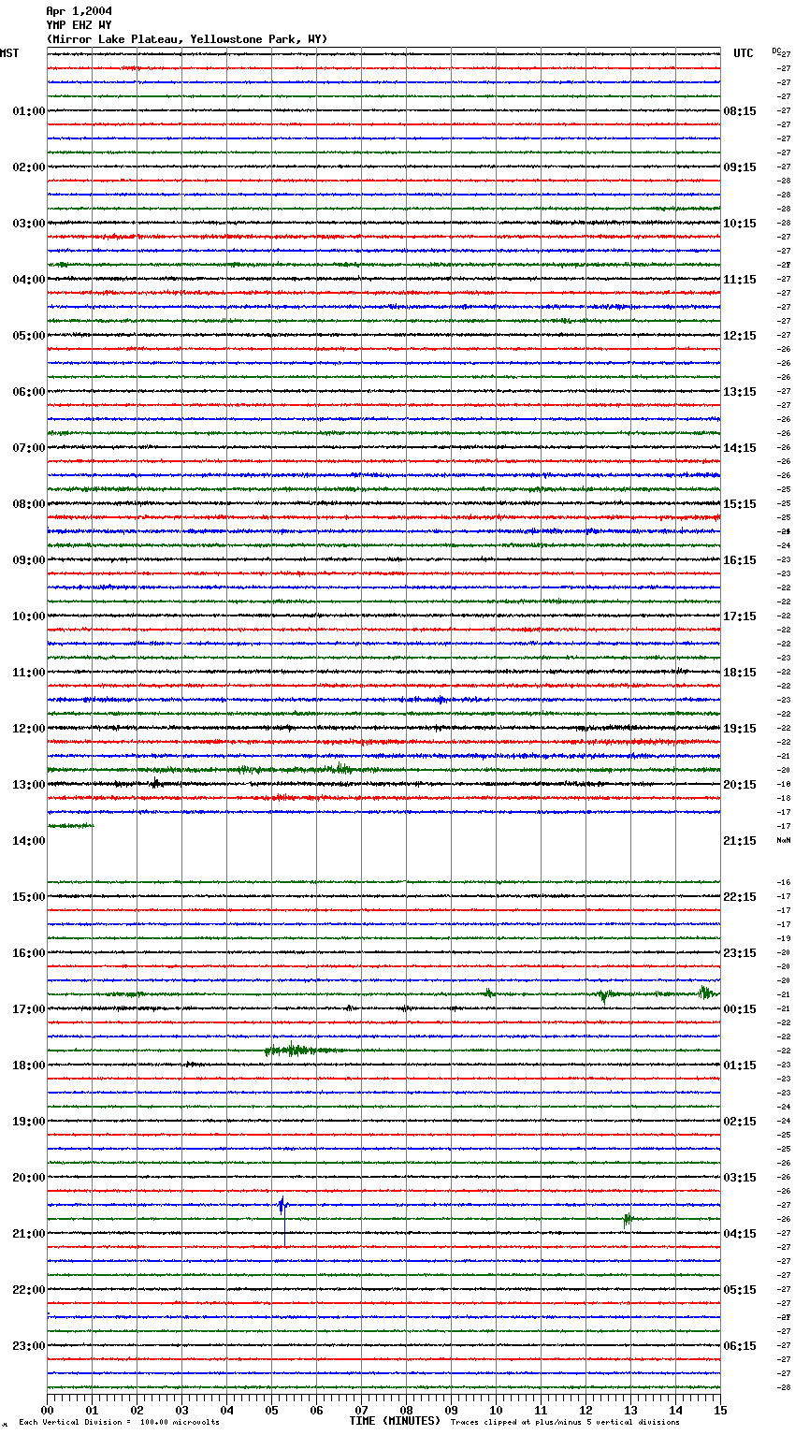Click the 'UTC' column header

pos(744,53)
